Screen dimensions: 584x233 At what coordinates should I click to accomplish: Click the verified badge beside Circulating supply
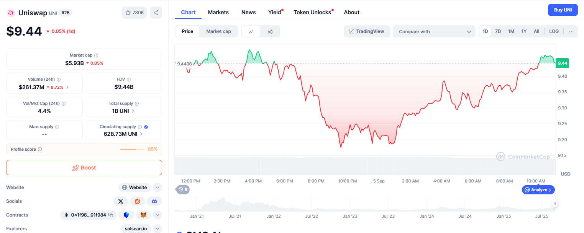pos(146,127)
